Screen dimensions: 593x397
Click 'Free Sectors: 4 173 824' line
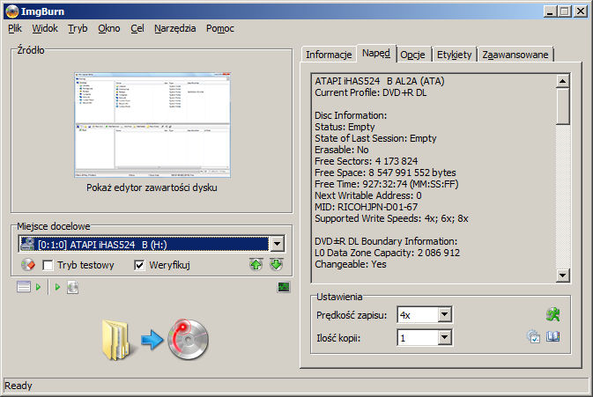click(366, 161)
